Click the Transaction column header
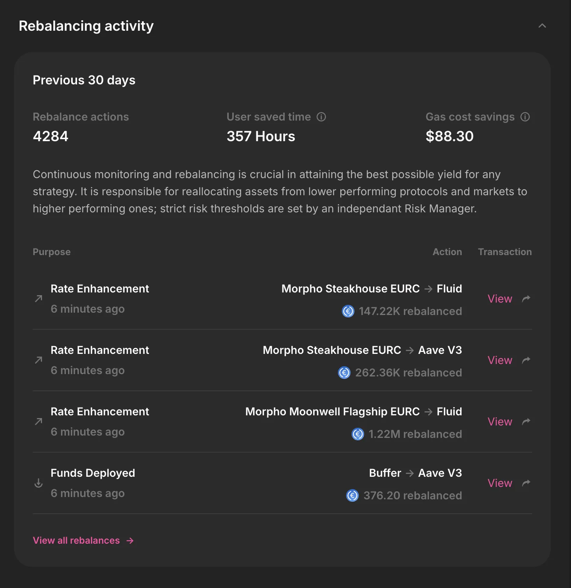This screenshot has height=588, width=571. pyautogui.click(x=504, y=252)
